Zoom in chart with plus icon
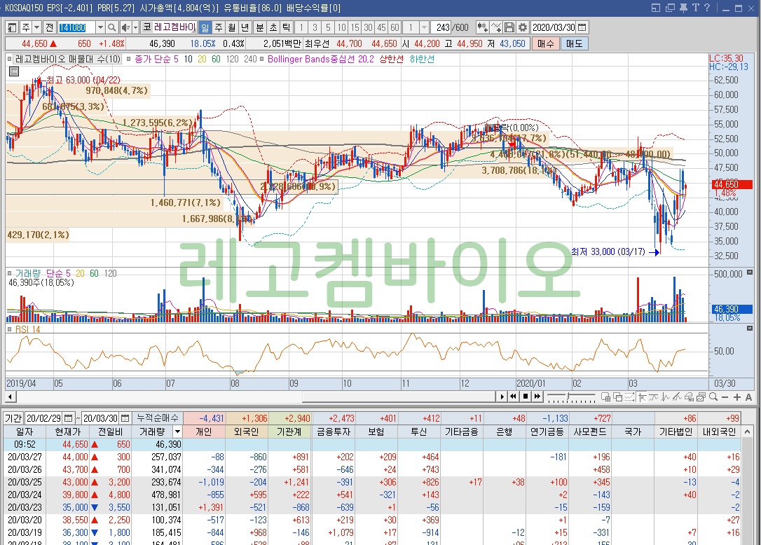This screenshot has height=545, width=761. 737,397
